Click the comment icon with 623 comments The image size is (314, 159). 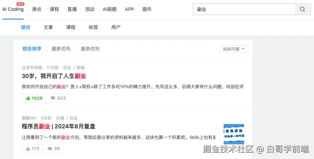[x=53, y=98]
